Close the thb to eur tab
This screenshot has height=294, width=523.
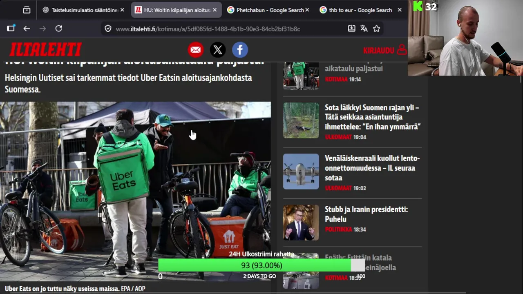400,10
